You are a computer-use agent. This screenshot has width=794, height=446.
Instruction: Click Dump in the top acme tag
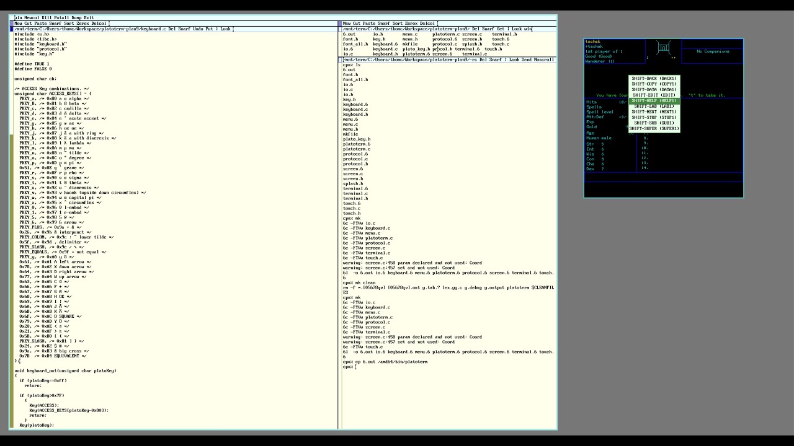click(76, 17)
